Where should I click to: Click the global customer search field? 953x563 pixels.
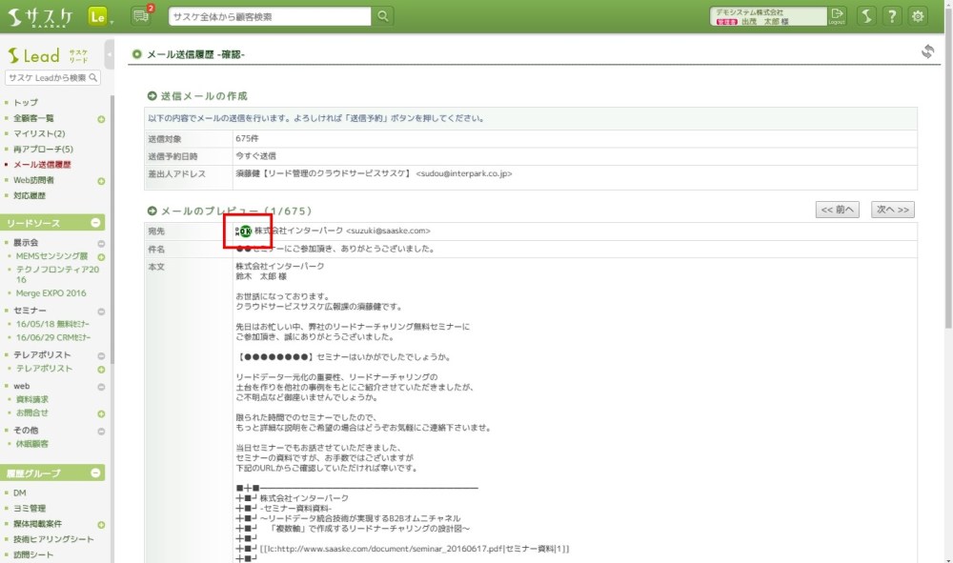pos(270,16)
